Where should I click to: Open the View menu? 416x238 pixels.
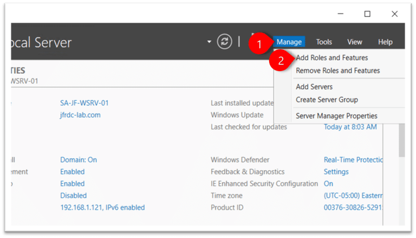(354, 42)
